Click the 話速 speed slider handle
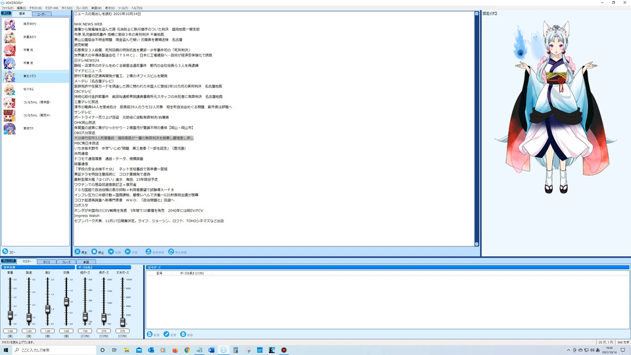631x355 pixels. (x=29, y=318)
